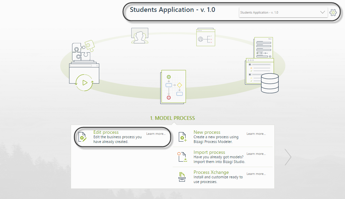Click the Model Process flowchart wizard icon

[x=173, y=87]
